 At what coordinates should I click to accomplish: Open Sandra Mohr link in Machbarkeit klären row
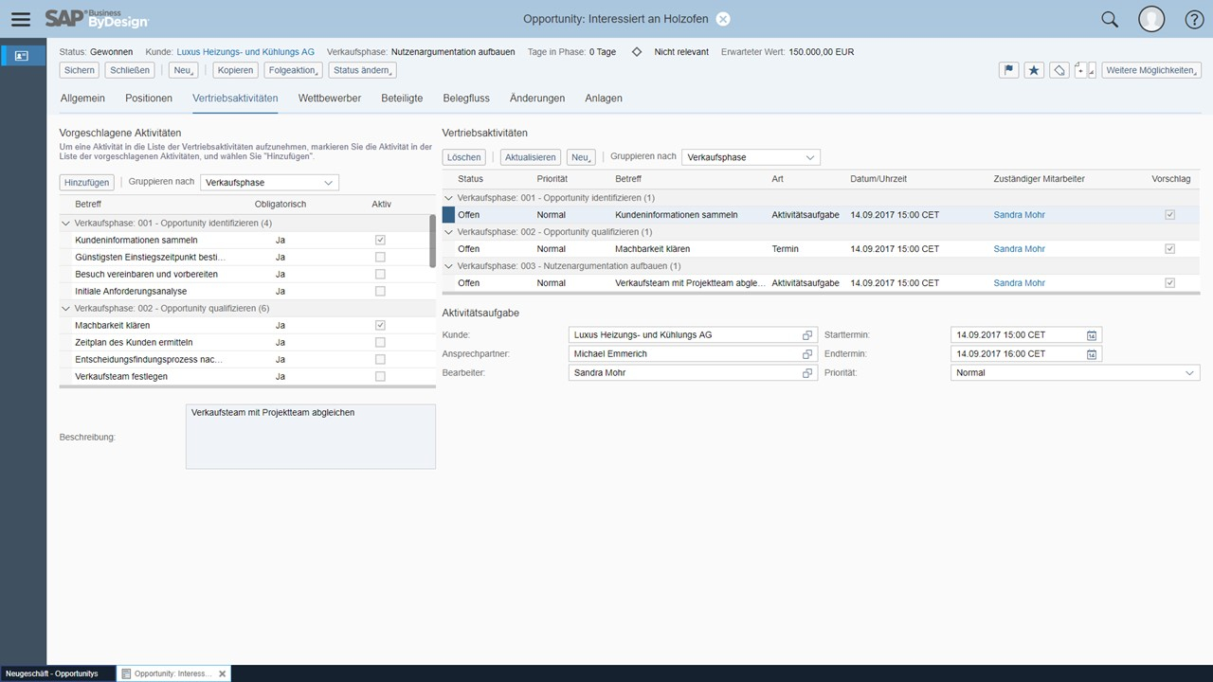[1019, 249]
